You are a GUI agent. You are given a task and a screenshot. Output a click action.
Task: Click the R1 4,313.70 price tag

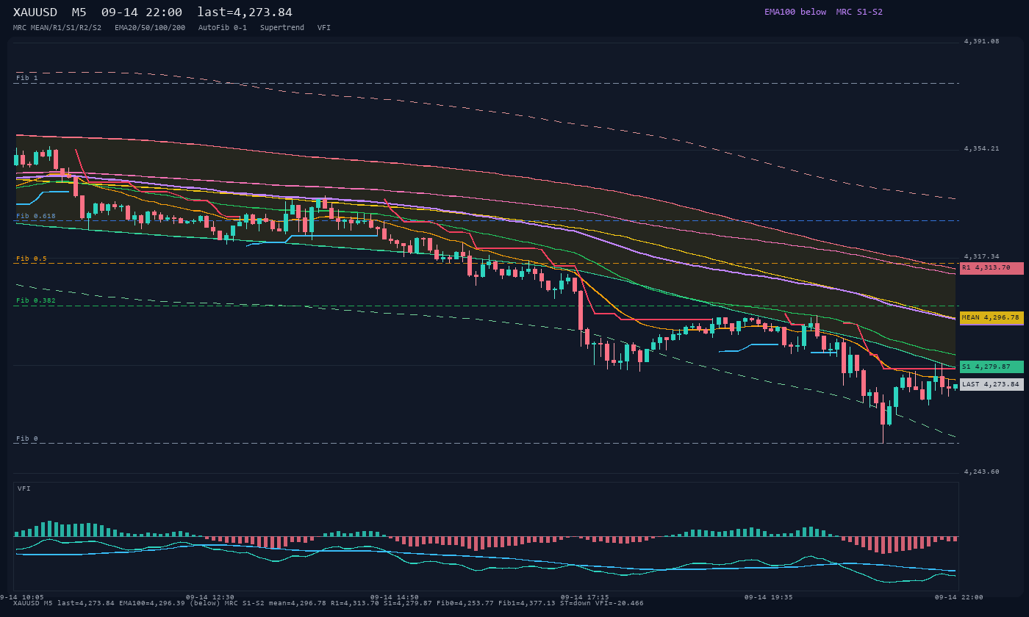(992, 268)
